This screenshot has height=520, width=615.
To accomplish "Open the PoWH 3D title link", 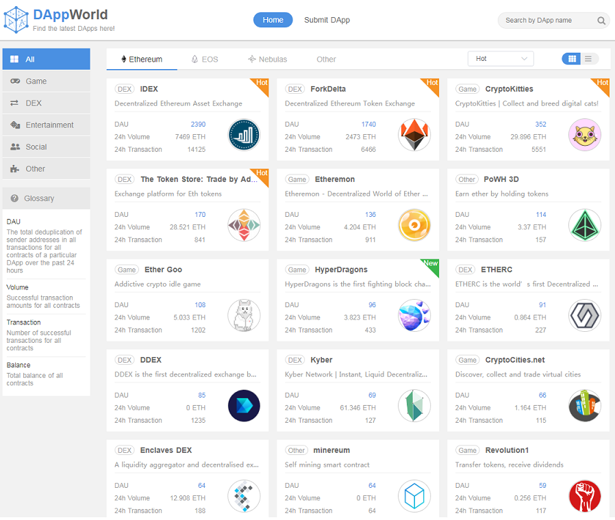I will [501, 179].
